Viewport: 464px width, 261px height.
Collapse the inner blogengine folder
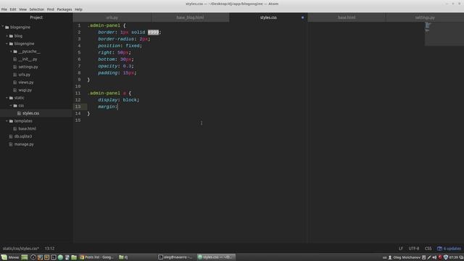pos(7,43)
